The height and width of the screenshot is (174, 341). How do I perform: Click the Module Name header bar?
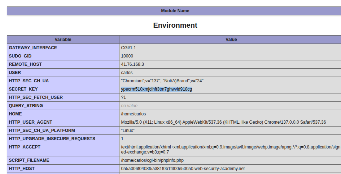[175, 11]
